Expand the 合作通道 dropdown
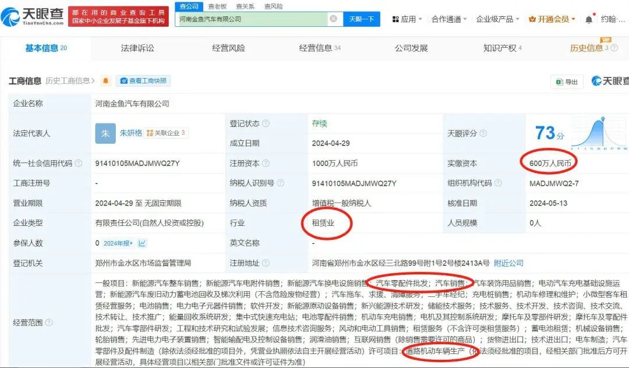Viewport: 629px width, 368px height. (449, 19)
